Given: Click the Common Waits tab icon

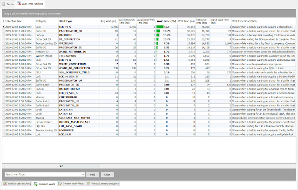Looking at the screenshot, I should (x=35, y=184).
